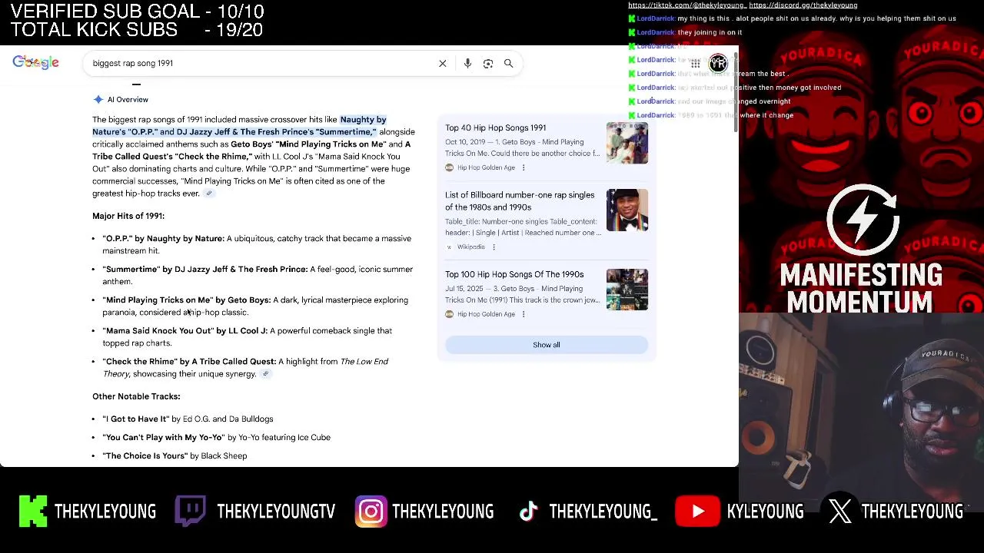Click 'my thing is this' chat message
The width and height of the screenshot is (984, 553).
coord(816,18)
